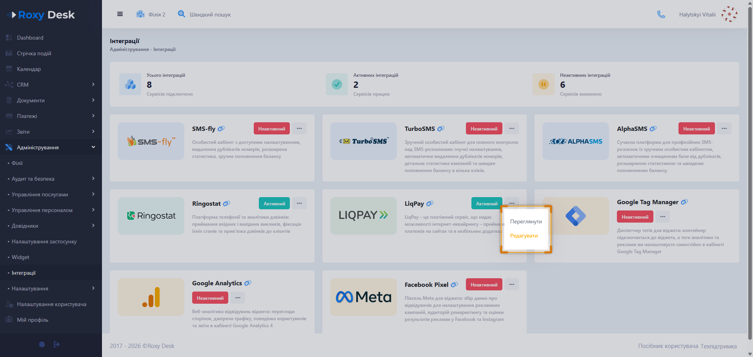
Task: Open Google Tag Manager external link icon
Action: [684, 202]
